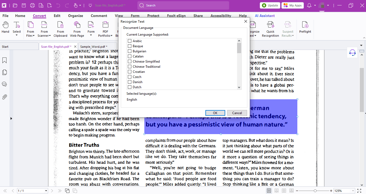Open the File menu
The width and height of the screenshot is (366, 194).
5,16
